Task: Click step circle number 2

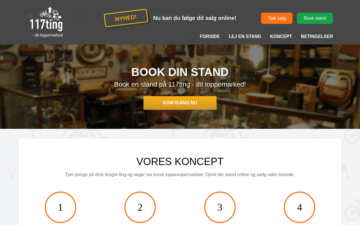Action: point(140,207)
